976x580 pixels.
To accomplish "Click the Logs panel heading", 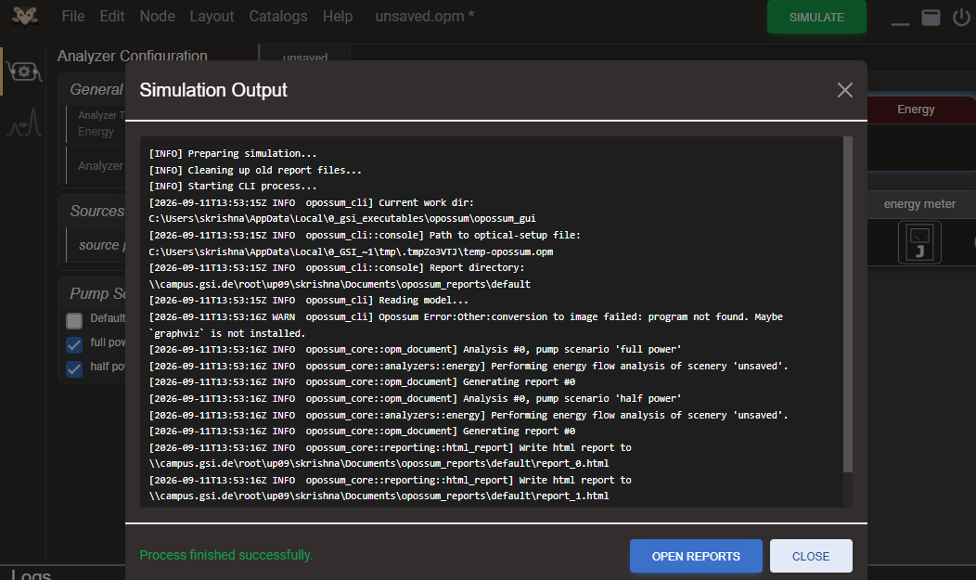I will click(x=32, y=574).
